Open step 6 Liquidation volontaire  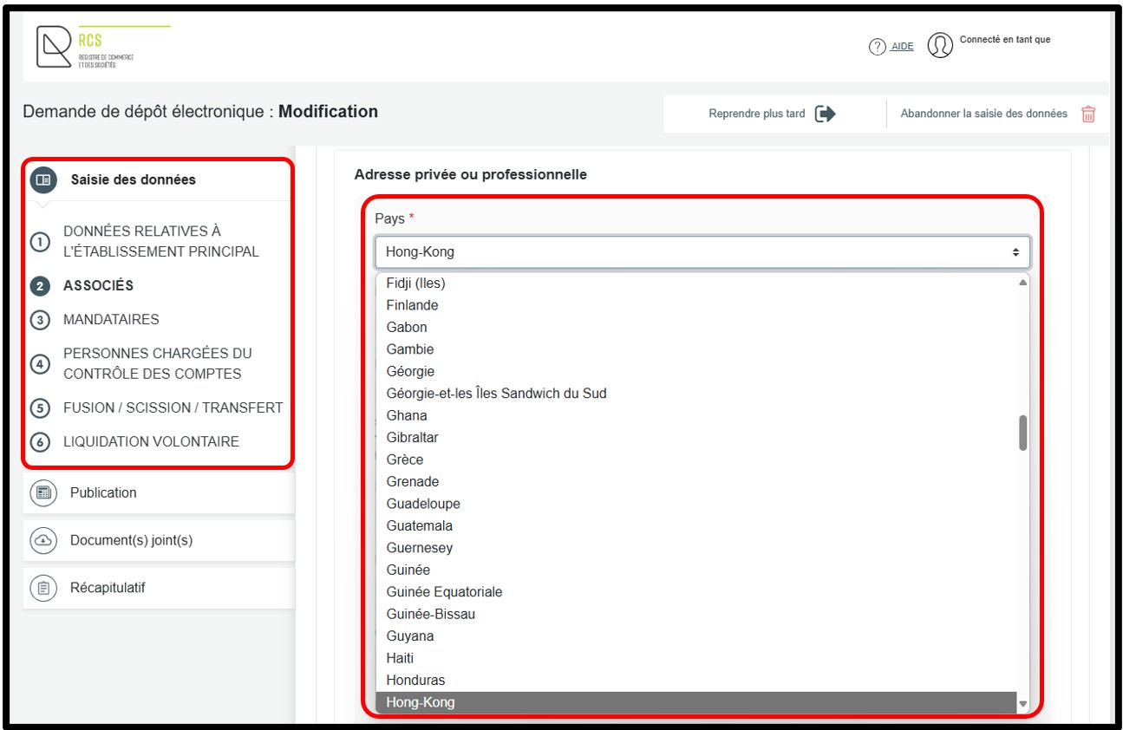click(151, 441)
